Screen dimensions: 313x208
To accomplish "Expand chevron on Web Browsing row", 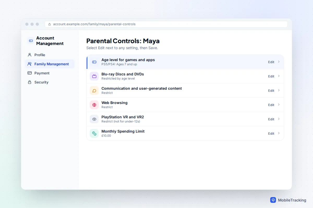I will click(279, 105).
